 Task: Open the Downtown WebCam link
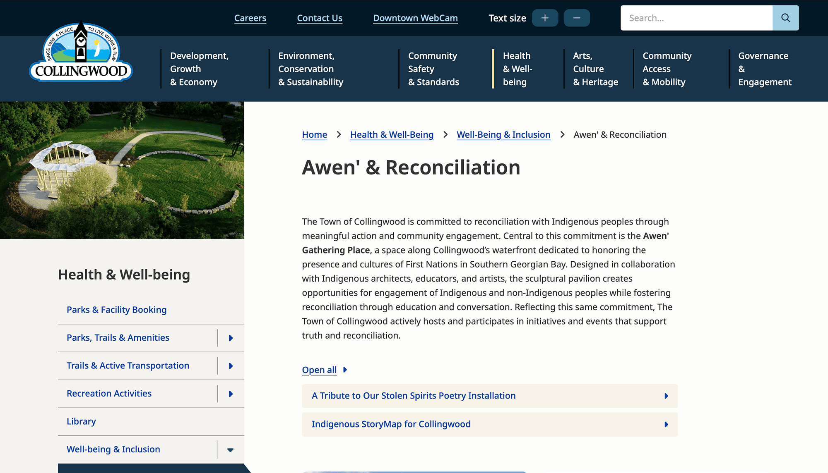415,18
